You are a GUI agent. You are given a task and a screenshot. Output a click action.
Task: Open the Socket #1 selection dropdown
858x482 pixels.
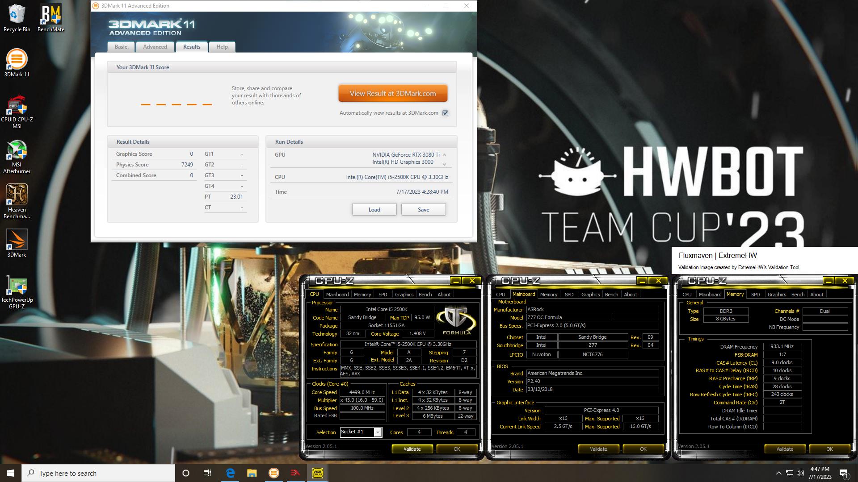pos(378,432)
